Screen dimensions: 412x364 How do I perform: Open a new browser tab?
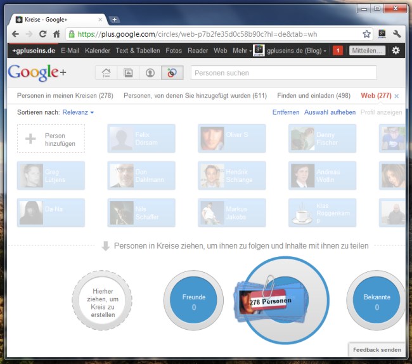coord(114,20)
